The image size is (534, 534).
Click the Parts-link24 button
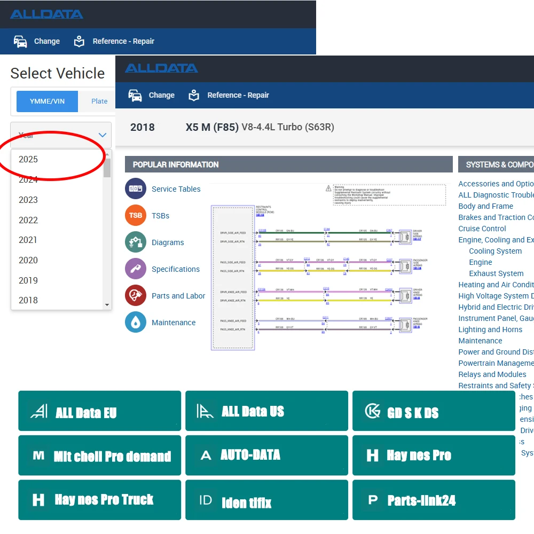pyautogui.click(x=434, y=500)
